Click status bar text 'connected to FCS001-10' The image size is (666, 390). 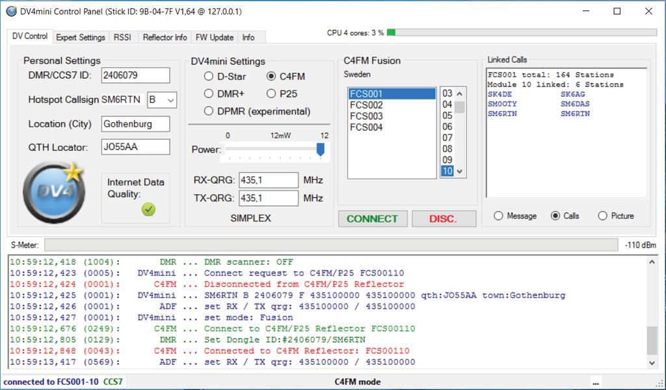(51, 382)
